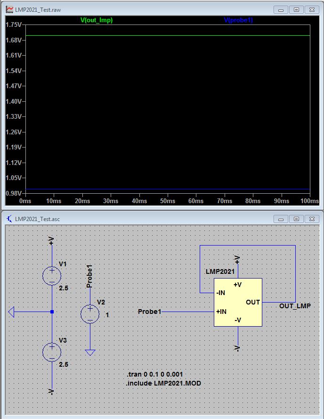Maximize the LMP2021_Test.asc window
Viewport: 324px width, 419px height.
(296, 219)
